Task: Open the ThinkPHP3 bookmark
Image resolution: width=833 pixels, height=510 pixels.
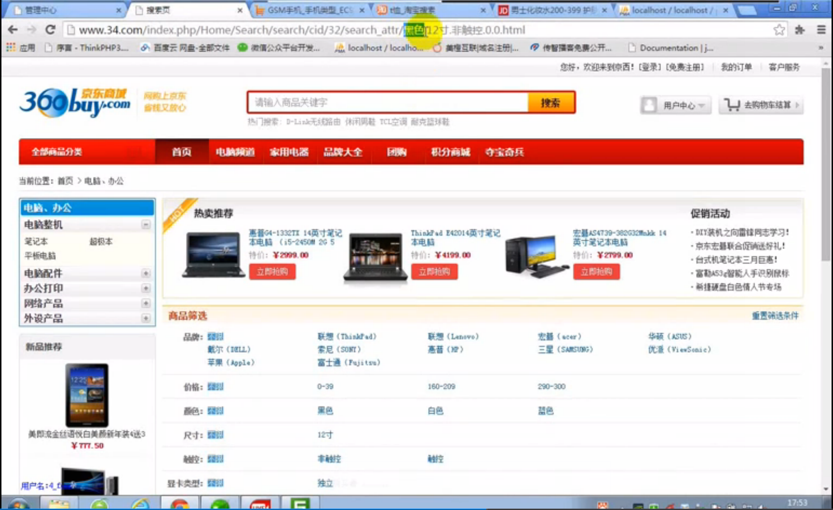Action: point(86,47)
